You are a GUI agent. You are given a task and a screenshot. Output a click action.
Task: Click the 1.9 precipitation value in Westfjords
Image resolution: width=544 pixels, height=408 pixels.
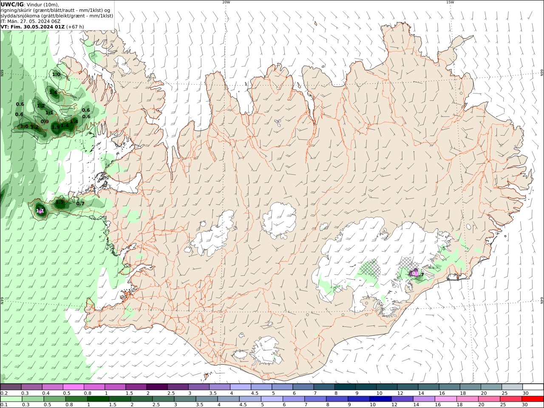(56, 127)
